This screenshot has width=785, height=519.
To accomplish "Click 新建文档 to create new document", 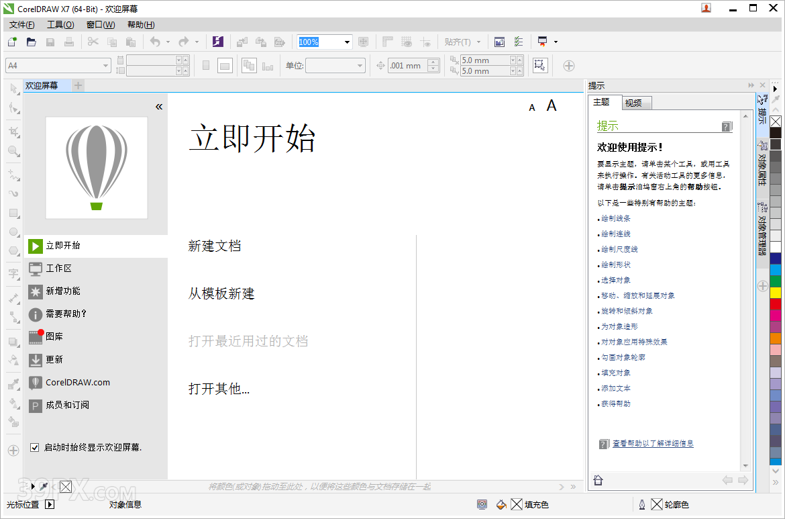I will [x=215, y=246].
